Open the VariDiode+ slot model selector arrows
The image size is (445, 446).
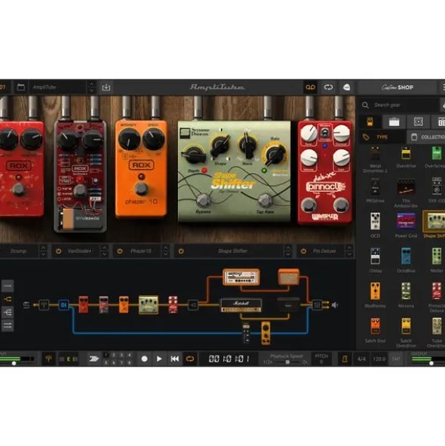[x=104, y=251]
